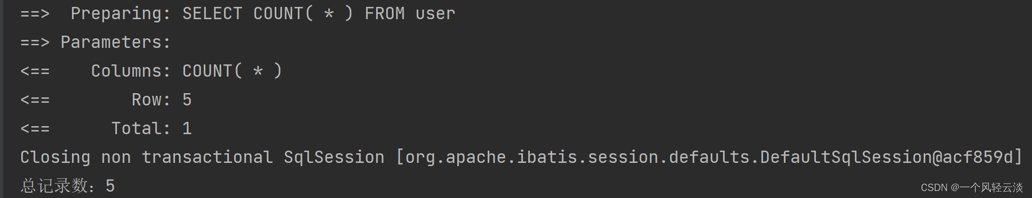Click the "Preparing:" label in the log

[121, 13]
